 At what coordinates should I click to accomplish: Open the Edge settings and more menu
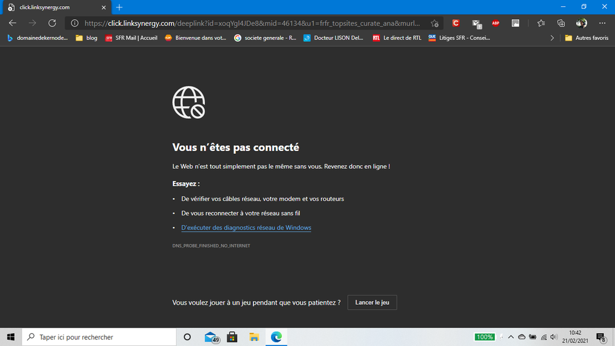(x=602, y=23)
